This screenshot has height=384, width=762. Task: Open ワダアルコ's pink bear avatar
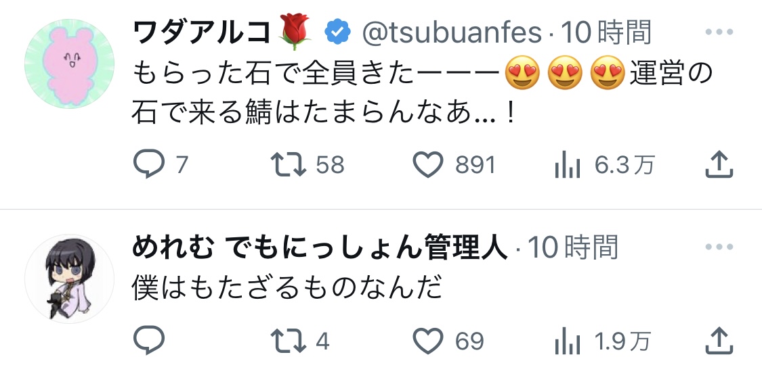coord(70,64)
